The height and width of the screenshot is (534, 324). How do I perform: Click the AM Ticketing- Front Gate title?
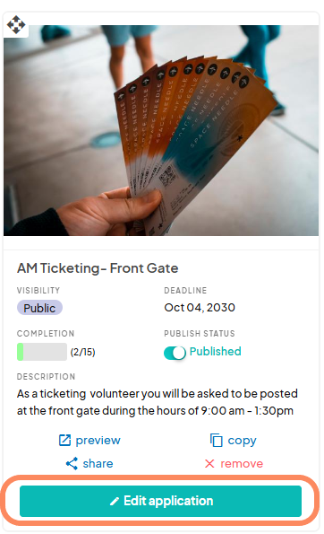98,268
